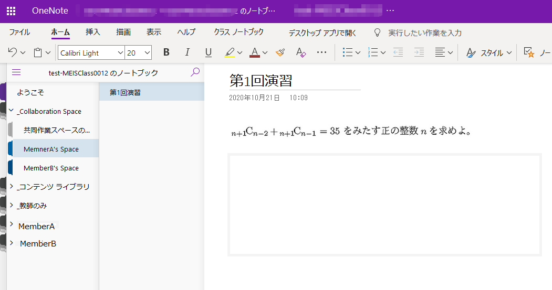Select the 挿入 ribbon tab

click(x=93, y=33)
